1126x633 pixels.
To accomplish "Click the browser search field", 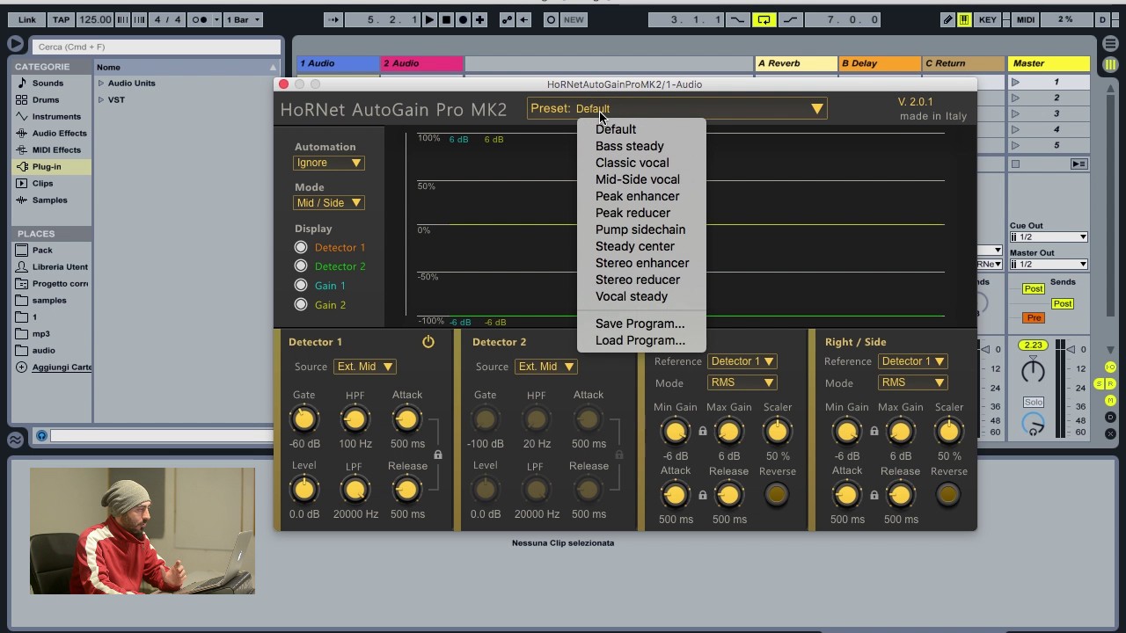I will point(157,47).
